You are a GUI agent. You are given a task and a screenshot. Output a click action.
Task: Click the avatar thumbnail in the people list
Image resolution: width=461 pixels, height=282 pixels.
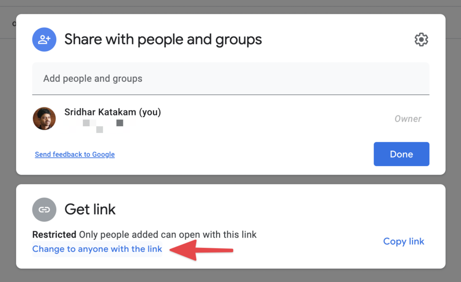[44, 119]
